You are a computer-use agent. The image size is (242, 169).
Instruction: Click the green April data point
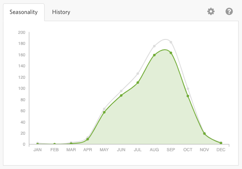coord(87,139)
